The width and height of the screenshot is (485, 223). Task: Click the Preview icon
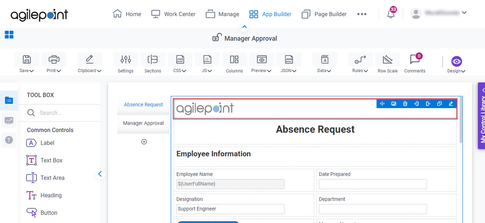pos(261,59)
